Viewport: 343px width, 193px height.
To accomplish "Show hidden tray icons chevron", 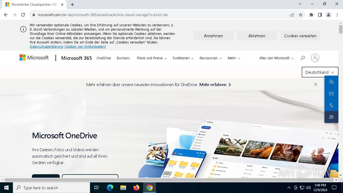I will [x=289, y=188].
